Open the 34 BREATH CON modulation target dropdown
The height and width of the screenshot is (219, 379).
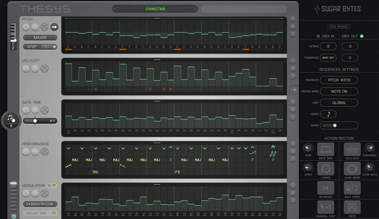click(x=40, y=204)
